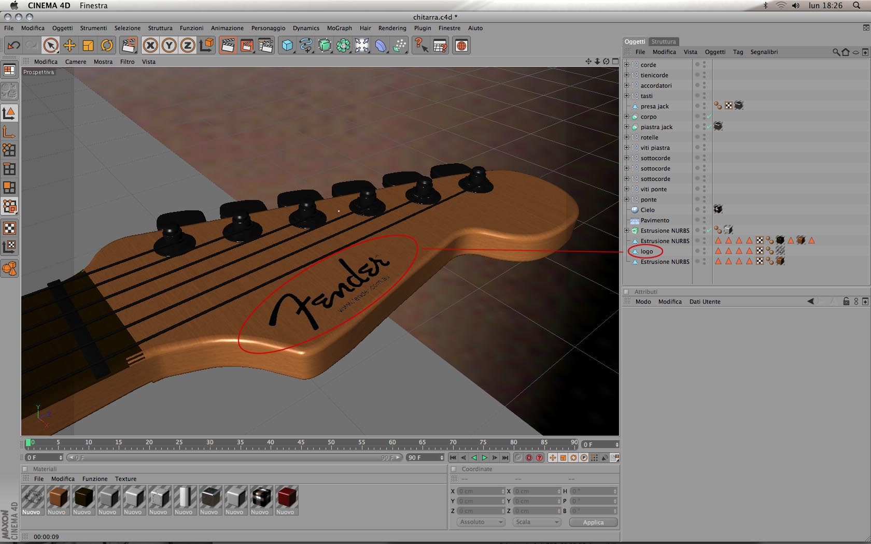The height and width of the screenshot is (544, 871).
Task: Jump to the start of the animation
Action: 453,457
